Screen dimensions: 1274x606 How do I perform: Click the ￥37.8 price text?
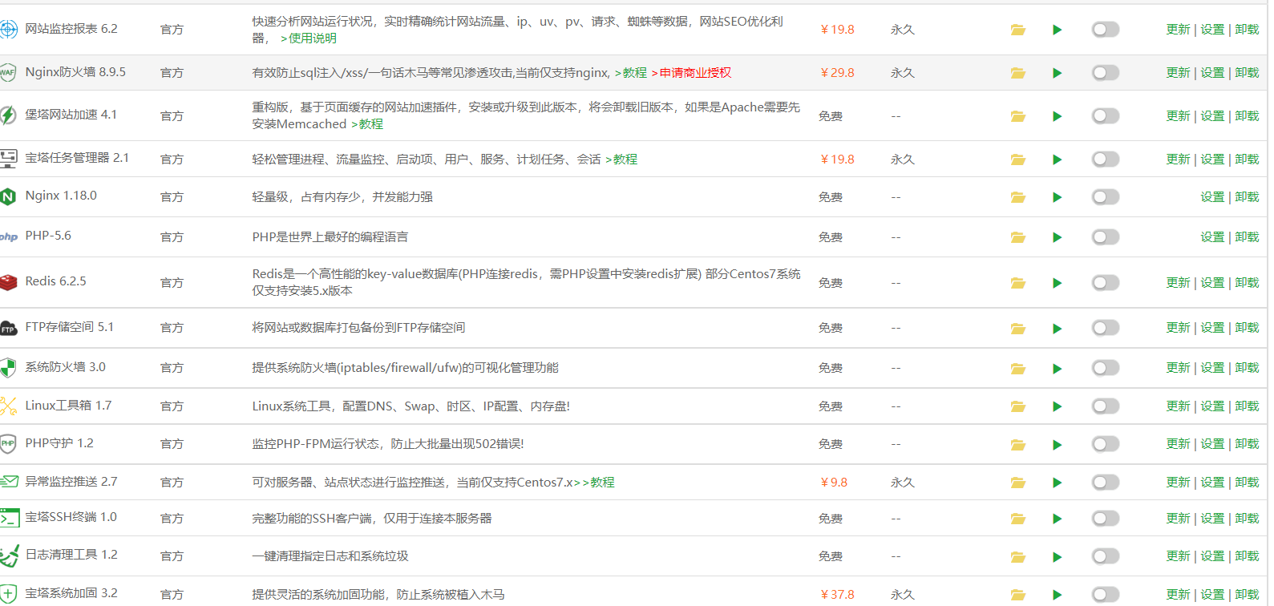[837, 595]
